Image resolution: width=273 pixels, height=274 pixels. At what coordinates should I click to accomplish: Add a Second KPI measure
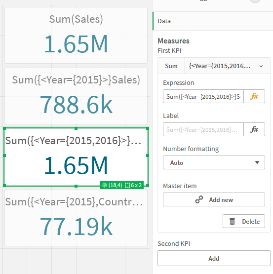pos(214,258)
